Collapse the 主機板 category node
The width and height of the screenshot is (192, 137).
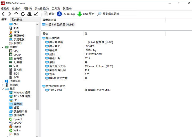tap(3, 47)
